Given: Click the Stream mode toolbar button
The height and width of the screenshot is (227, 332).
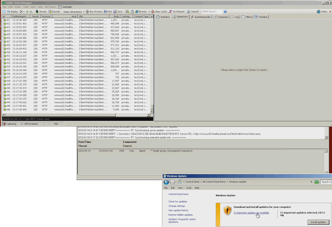Looking at the screenshot, I should pos(37,12).
